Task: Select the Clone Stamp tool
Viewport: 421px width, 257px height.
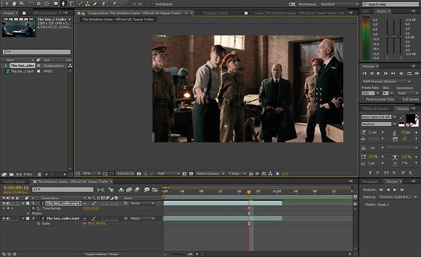Action: 88,4
